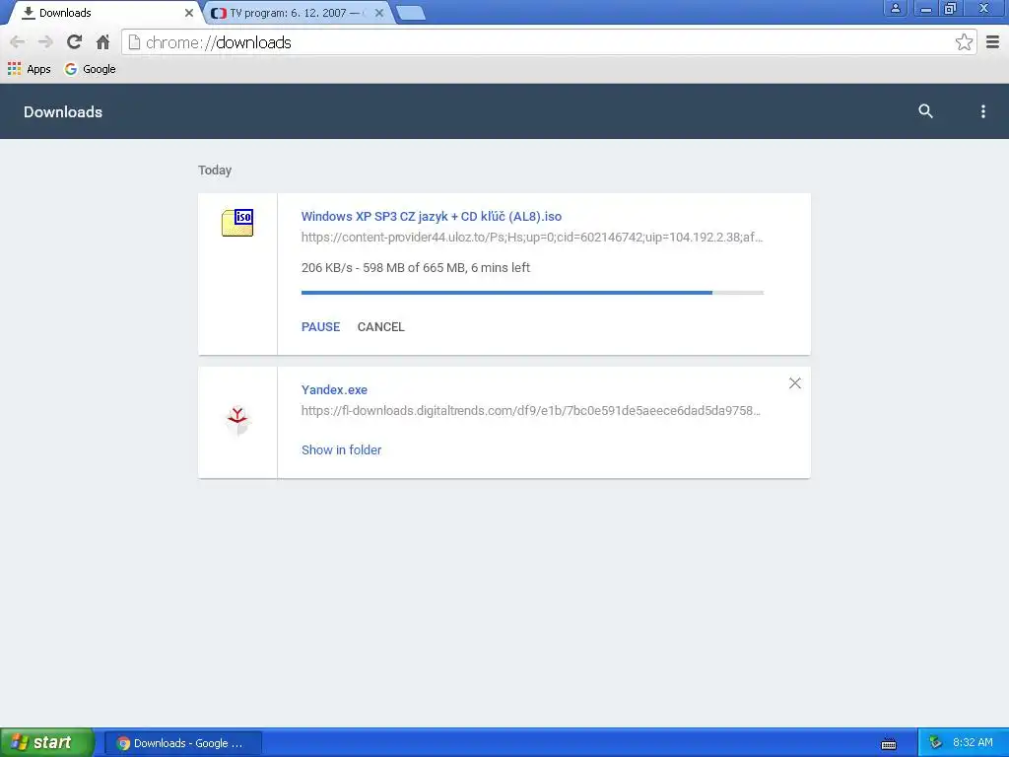Search downloads with magnifier icon
Image resolution: width=1009 pixels, height=757 pixels.
(x=925, y=110)
